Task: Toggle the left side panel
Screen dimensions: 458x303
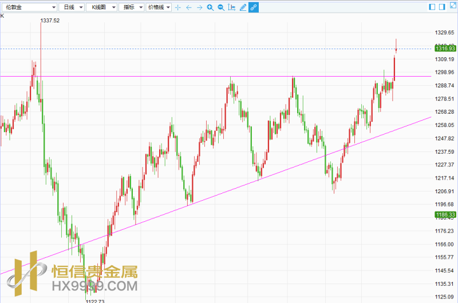Action: click(x=433, y=7)
